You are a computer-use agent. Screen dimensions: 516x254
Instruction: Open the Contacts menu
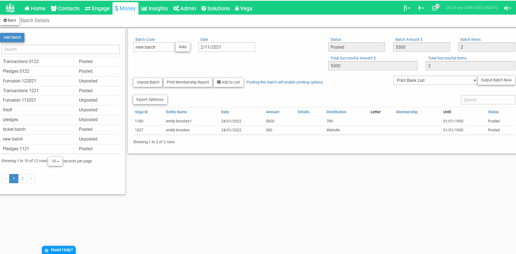click(x=65, y=8)
